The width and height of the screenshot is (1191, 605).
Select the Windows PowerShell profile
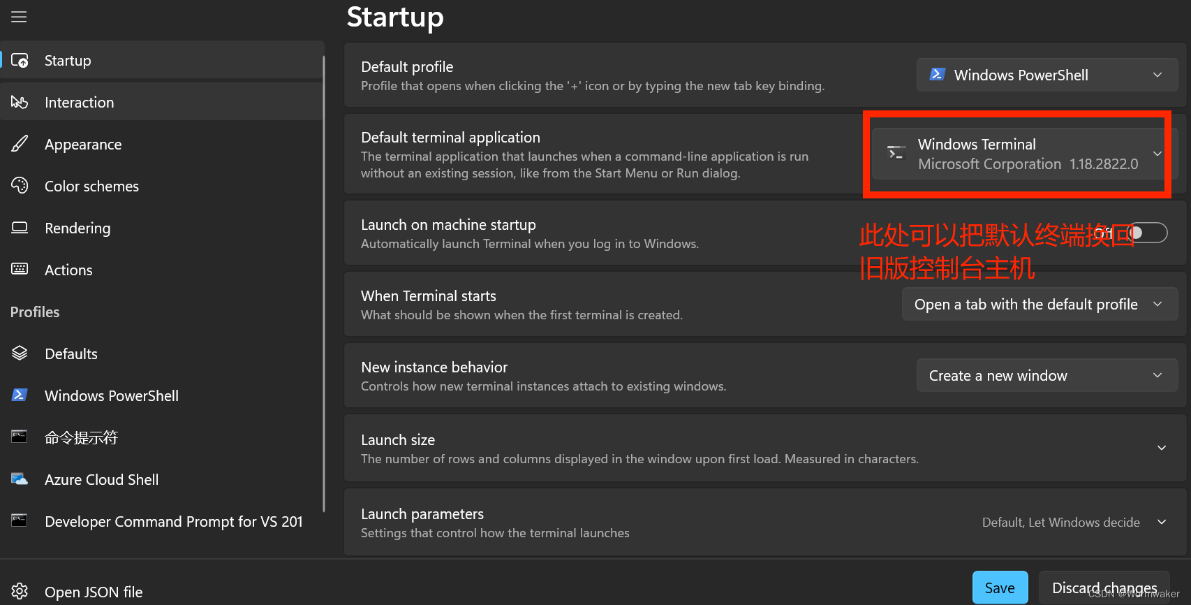pyautogui.click(x=162, y=395)
